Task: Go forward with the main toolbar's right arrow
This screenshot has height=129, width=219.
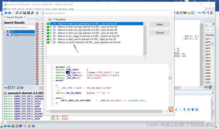Action: (10, 13)
